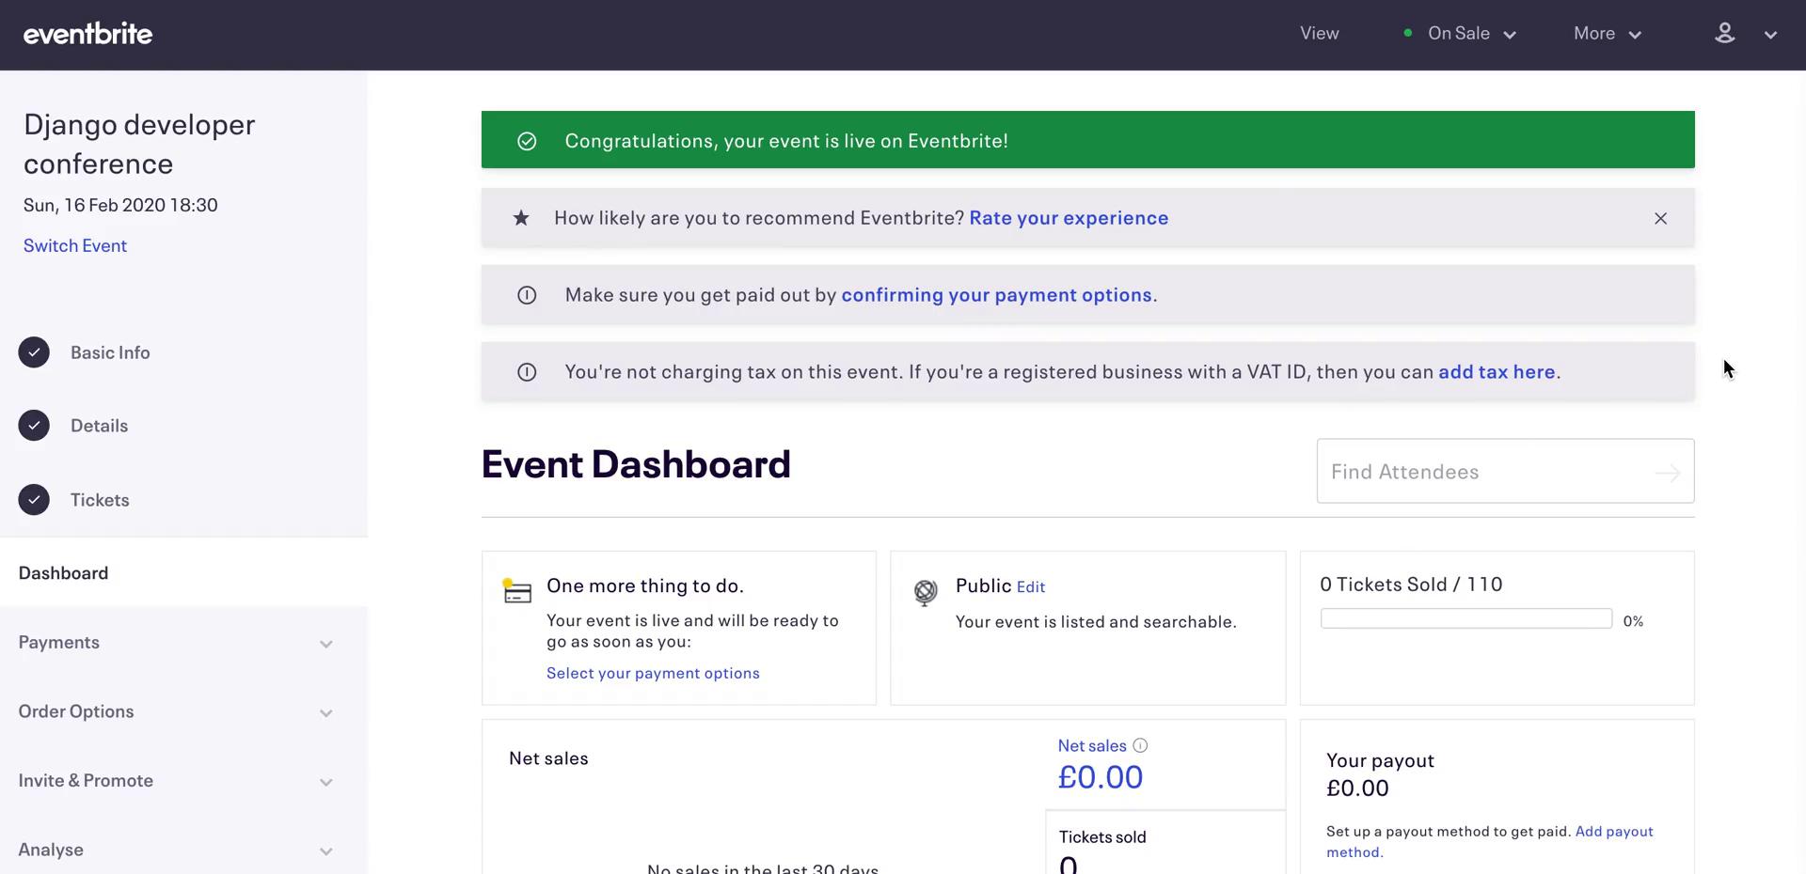The width and height of the screenshot is (1806, 874).
Task: Follow confirming your payment options link
Action: point(996,295)
